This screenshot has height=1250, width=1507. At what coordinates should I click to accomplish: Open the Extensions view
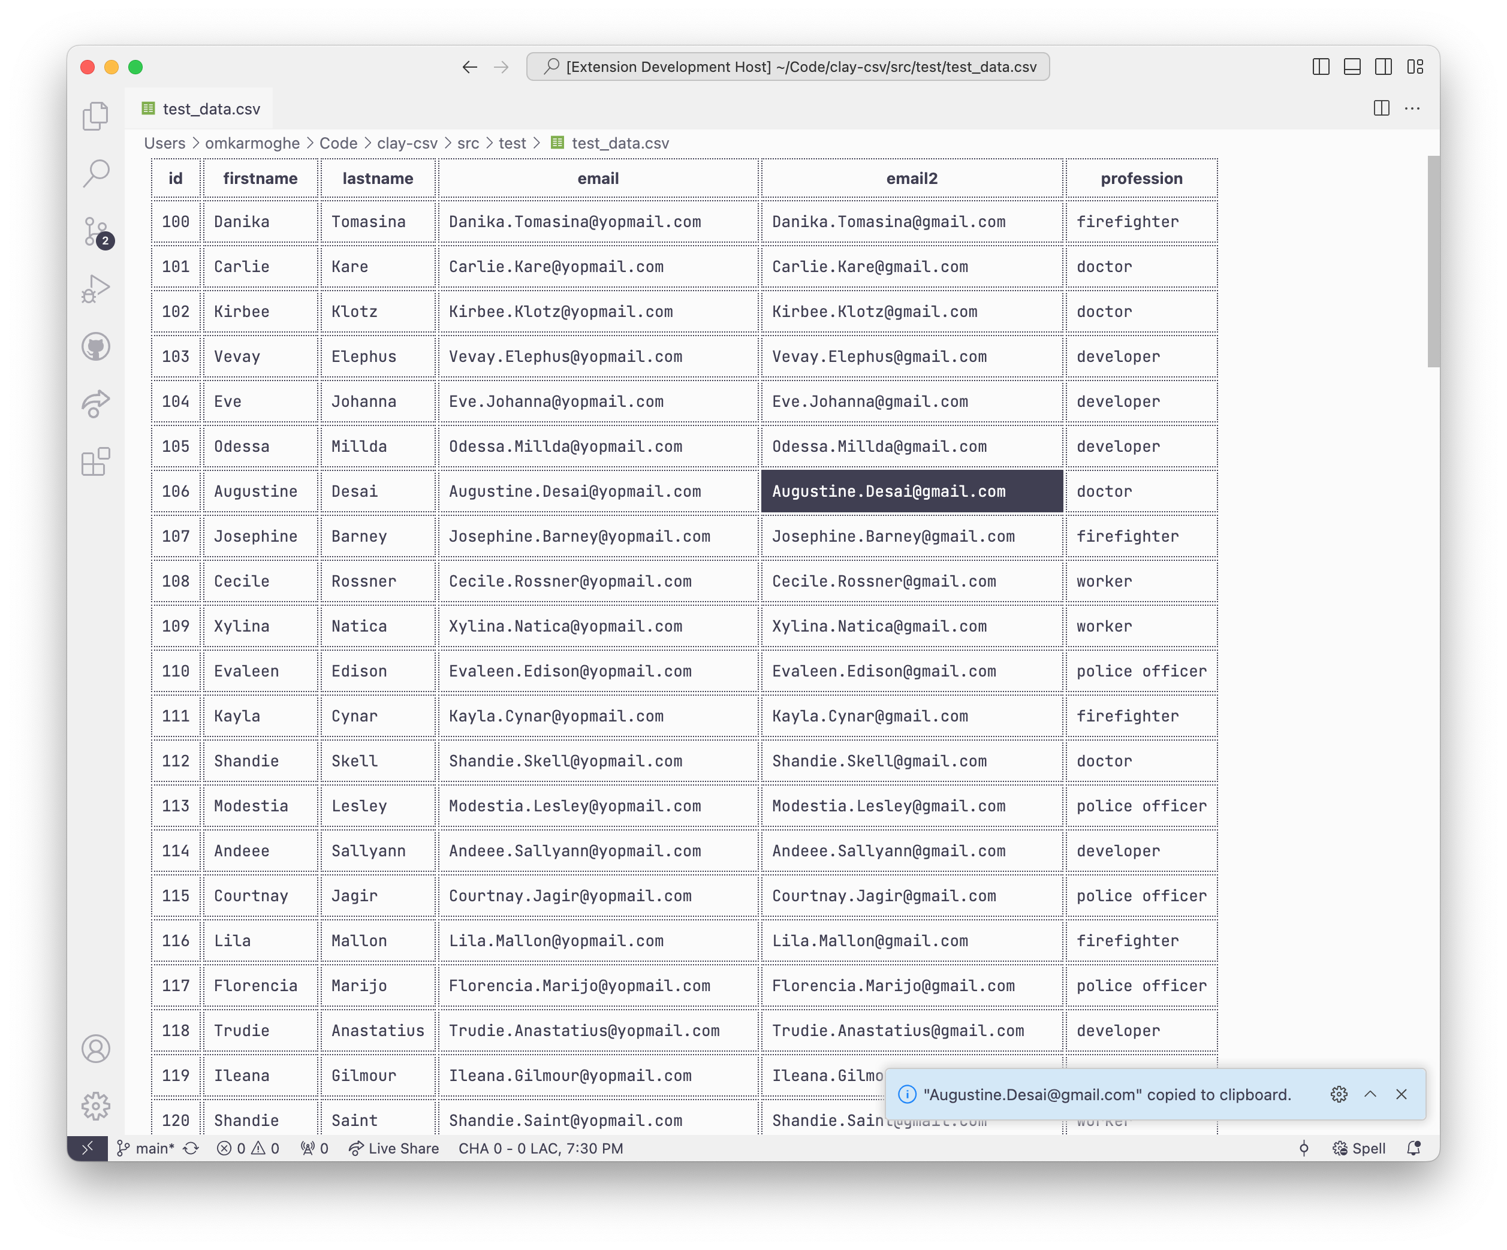(95, 462)
